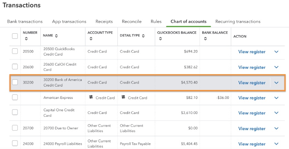Click the Action column header

240,36
